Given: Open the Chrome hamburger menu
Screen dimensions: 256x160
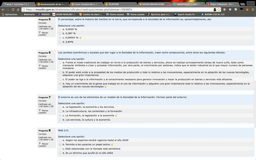Looking at the screenshot, I should coord(253,10).
